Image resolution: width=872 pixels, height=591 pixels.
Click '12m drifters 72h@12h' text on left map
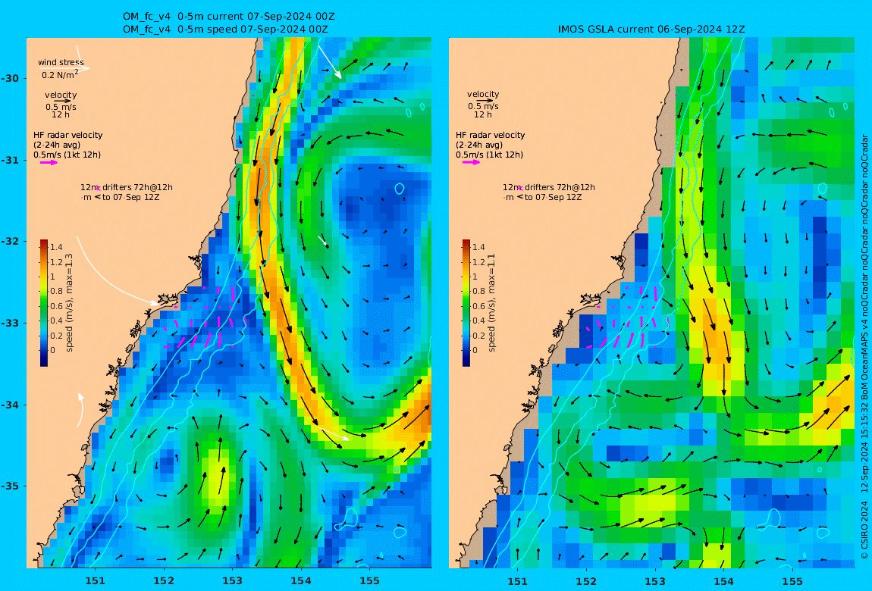click(x=126, y=187)
